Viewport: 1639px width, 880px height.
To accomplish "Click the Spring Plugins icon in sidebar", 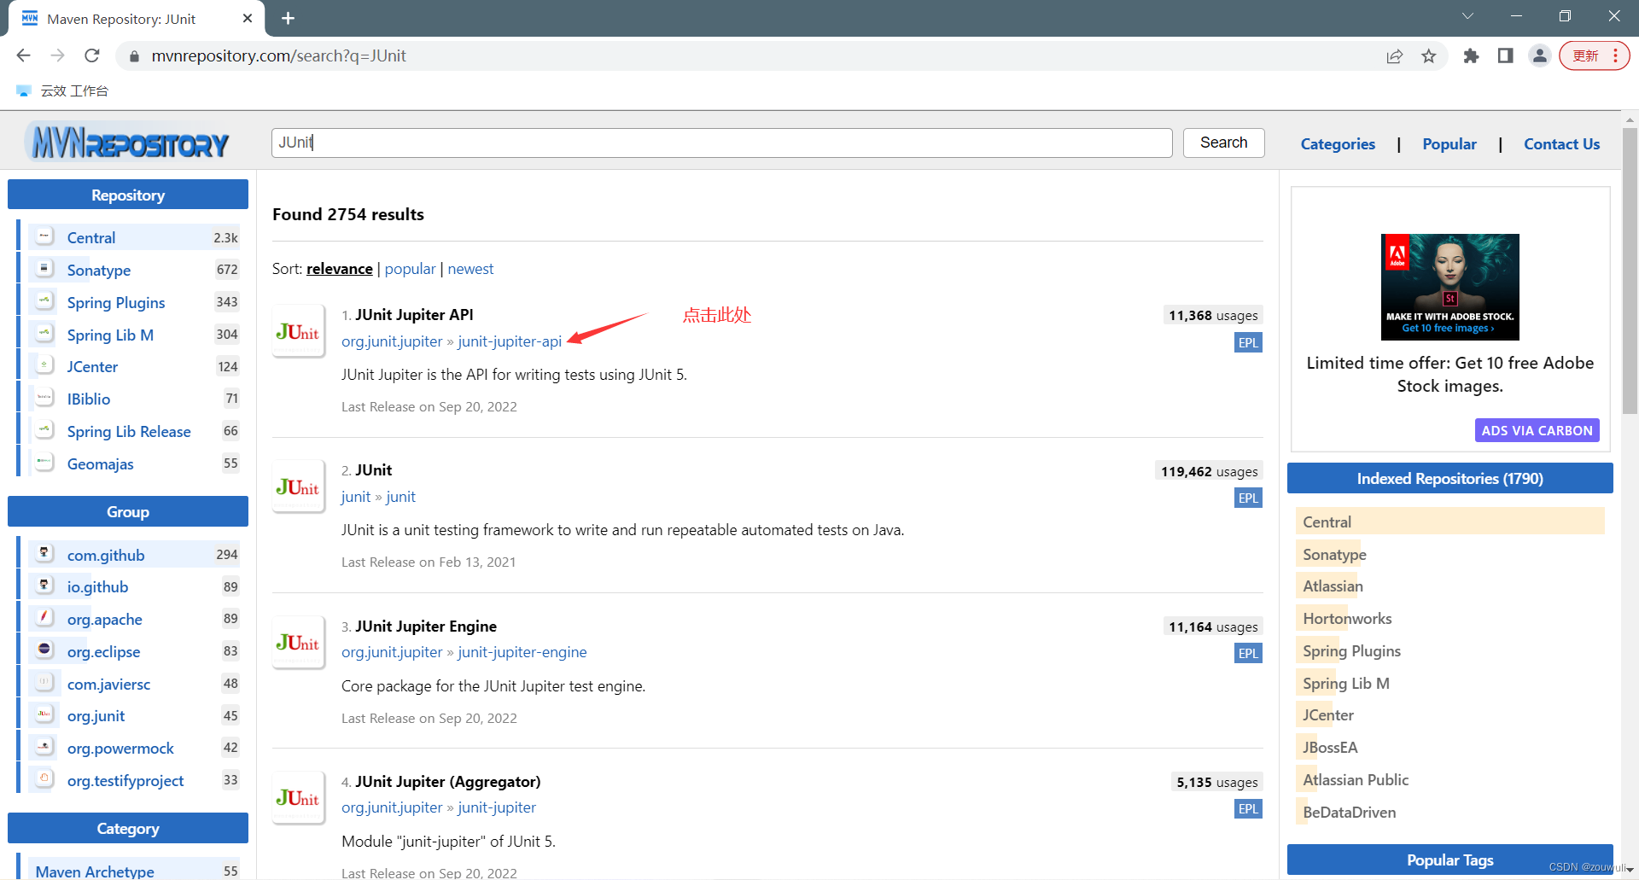I will pos(44,301).
